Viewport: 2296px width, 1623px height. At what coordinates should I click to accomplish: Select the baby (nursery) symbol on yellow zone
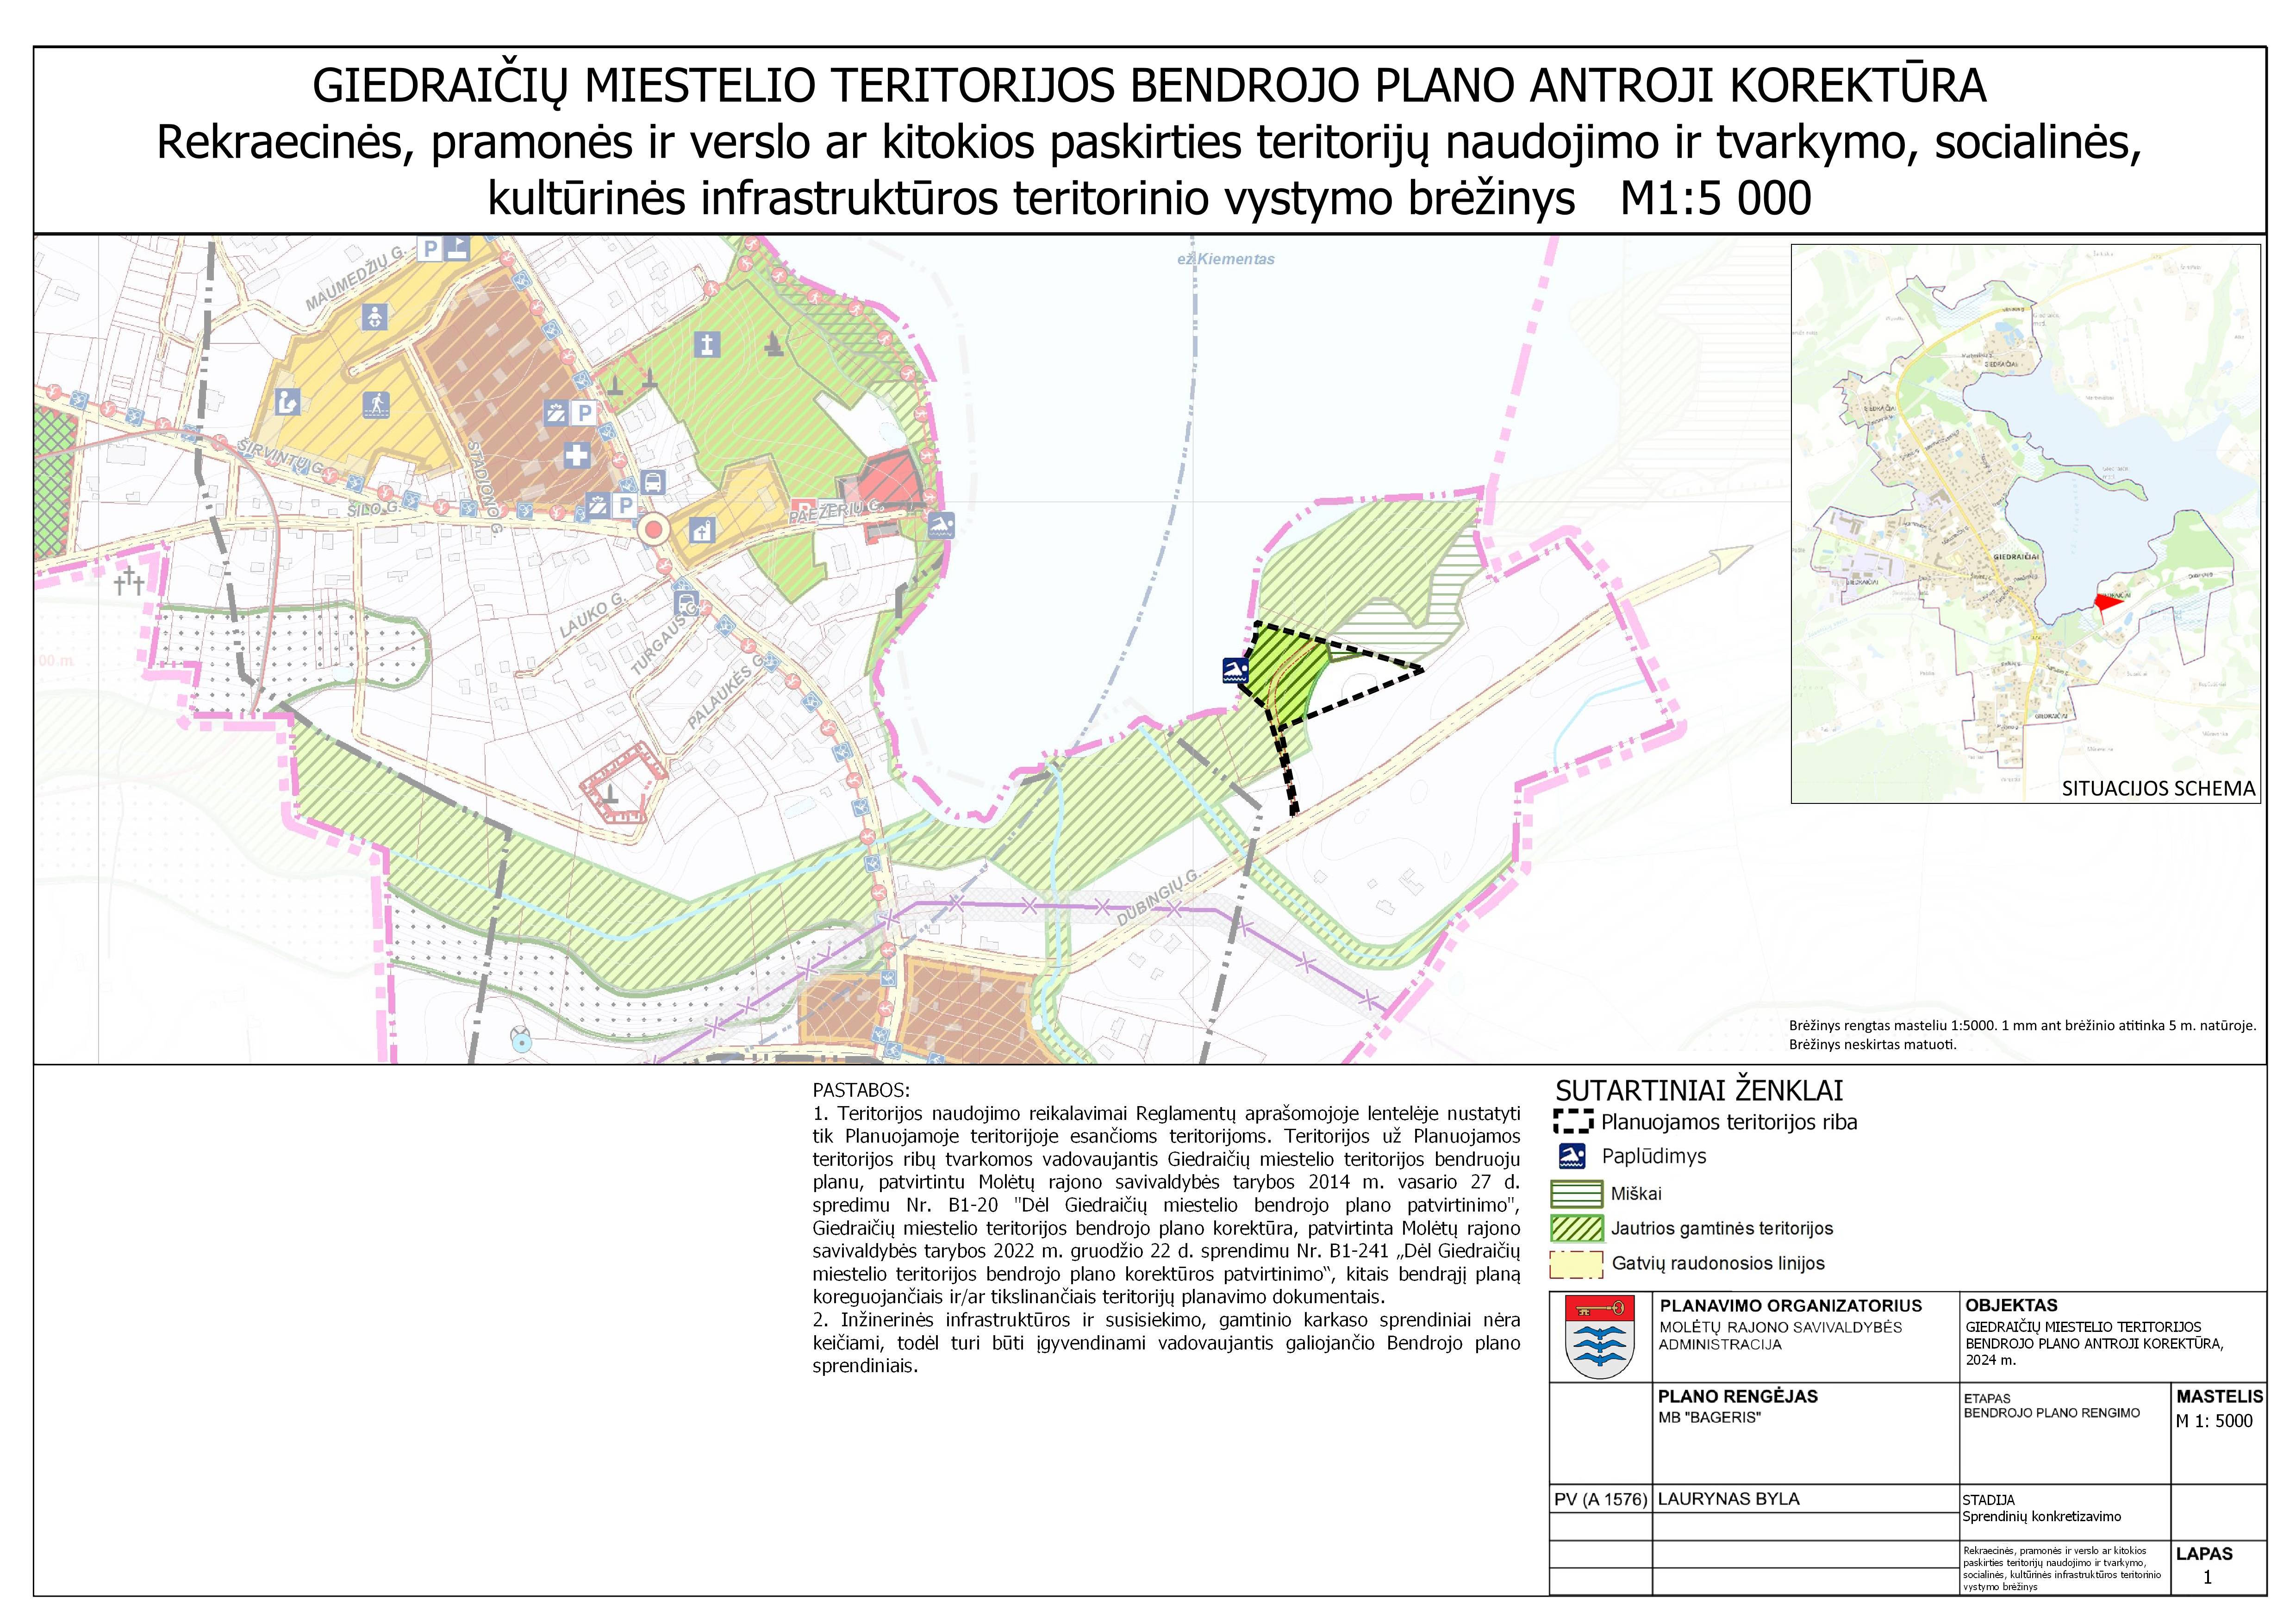pyautogui.click(x=374, y=318)
